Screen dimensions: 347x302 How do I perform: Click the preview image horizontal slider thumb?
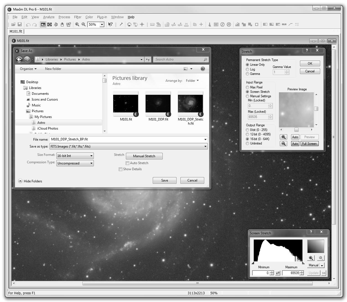pyautogui.click(x=296, y=130)
